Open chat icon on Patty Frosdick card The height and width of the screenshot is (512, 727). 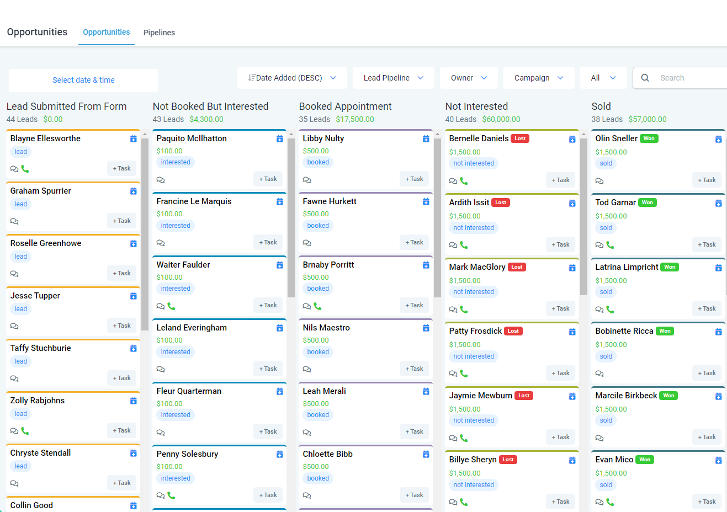(x=453, y=374)
